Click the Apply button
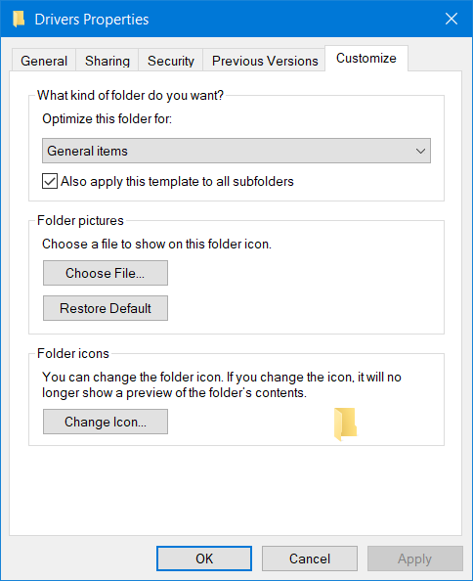Image resolution: width=473 pixels, height=581 pixels. (x=415, y=559)
